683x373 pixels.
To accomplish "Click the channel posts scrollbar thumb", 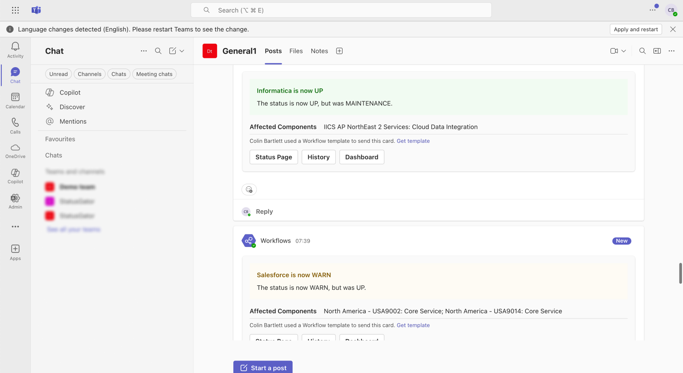I will [680, 273].
